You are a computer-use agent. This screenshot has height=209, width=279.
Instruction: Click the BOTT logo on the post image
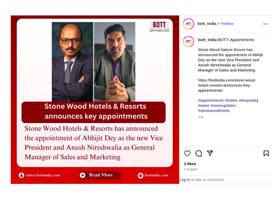click(160, 27)
